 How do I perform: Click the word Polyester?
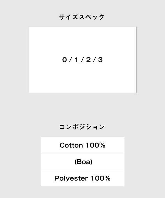[x=71, y=178]
